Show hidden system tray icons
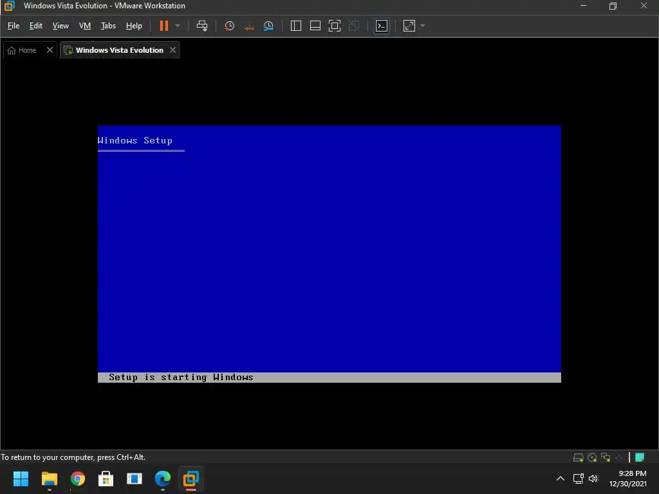Screen dimensions: 659x494 point(561,479)
